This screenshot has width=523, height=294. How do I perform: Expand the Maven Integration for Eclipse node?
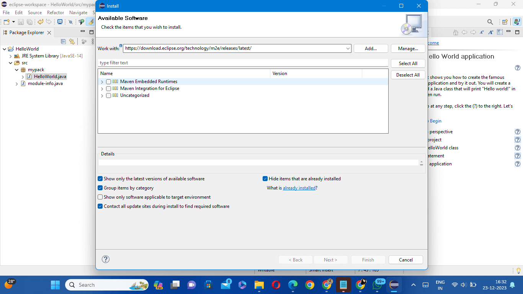(102, 88)
